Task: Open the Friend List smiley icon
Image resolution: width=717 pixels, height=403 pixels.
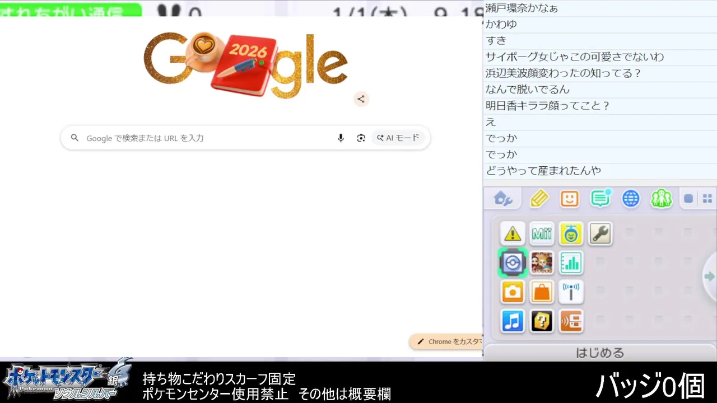Action: click(x=569, y=199)
